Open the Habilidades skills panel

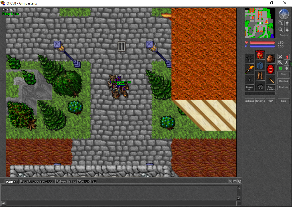249,101
